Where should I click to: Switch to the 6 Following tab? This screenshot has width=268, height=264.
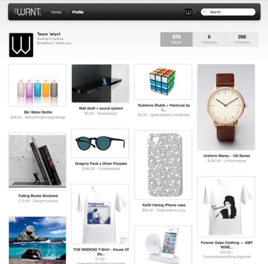(209, 39)
